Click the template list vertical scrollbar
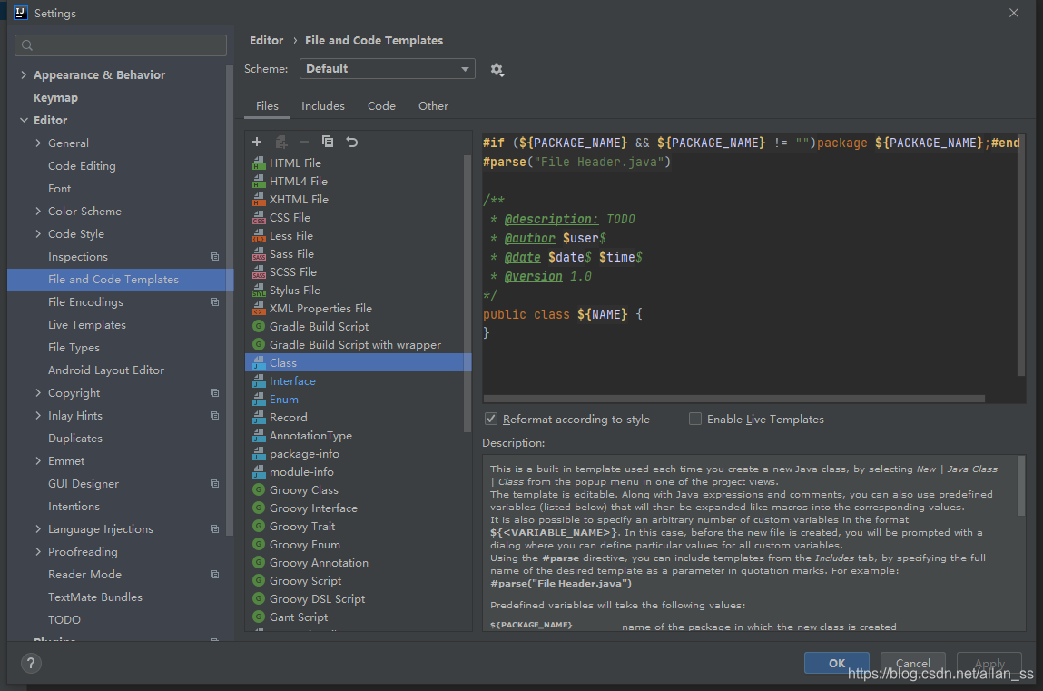 click(x=467, y=292)
